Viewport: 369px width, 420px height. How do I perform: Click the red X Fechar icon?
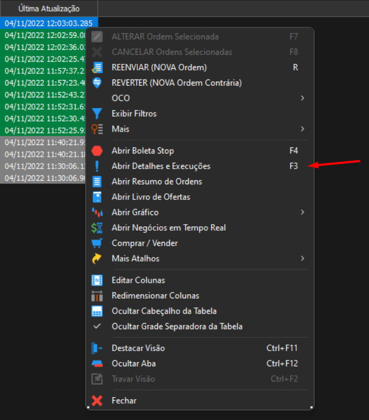click(x=97, y=401)
